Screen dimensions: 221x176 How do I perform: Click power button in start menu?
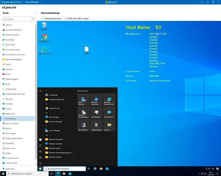click(x=40, y=163)
